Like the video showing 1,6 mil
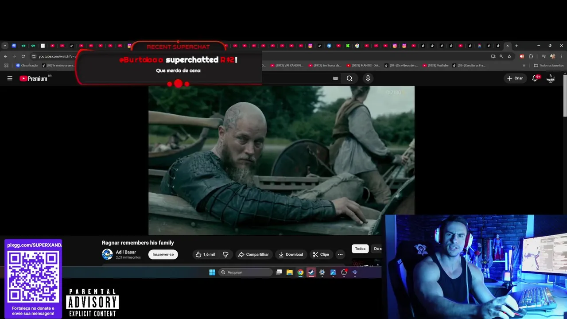 (205, 254)
